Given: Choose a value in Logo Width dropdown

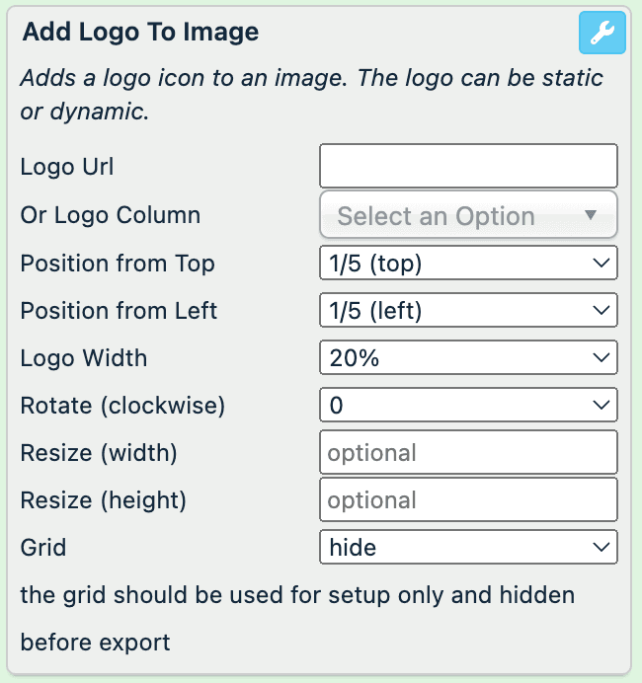Looking at the screenshot, I should (468, 357).
